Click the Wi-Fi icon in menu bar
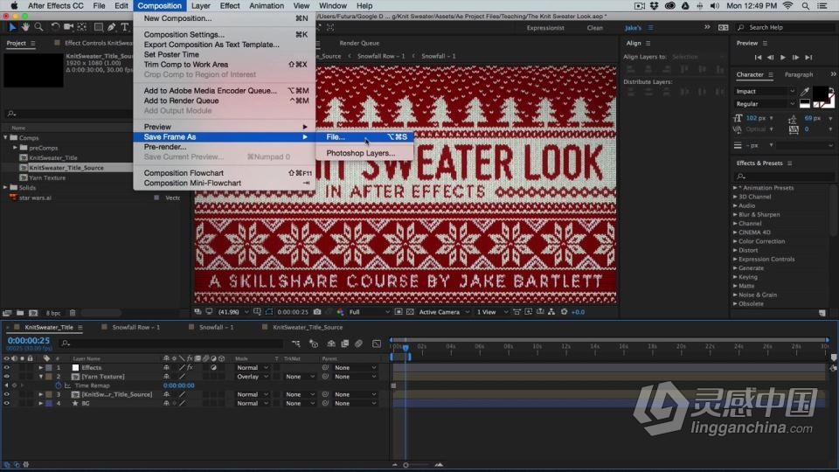 click(787, 6)
